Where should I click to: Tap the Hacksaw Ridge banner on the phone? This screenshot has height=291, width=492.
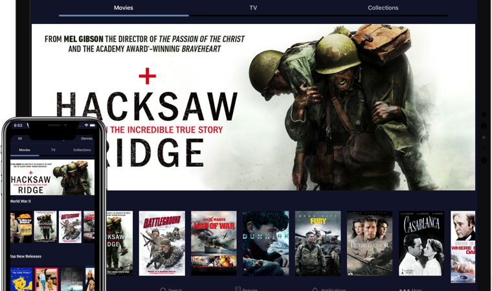(x=52, y=177)
